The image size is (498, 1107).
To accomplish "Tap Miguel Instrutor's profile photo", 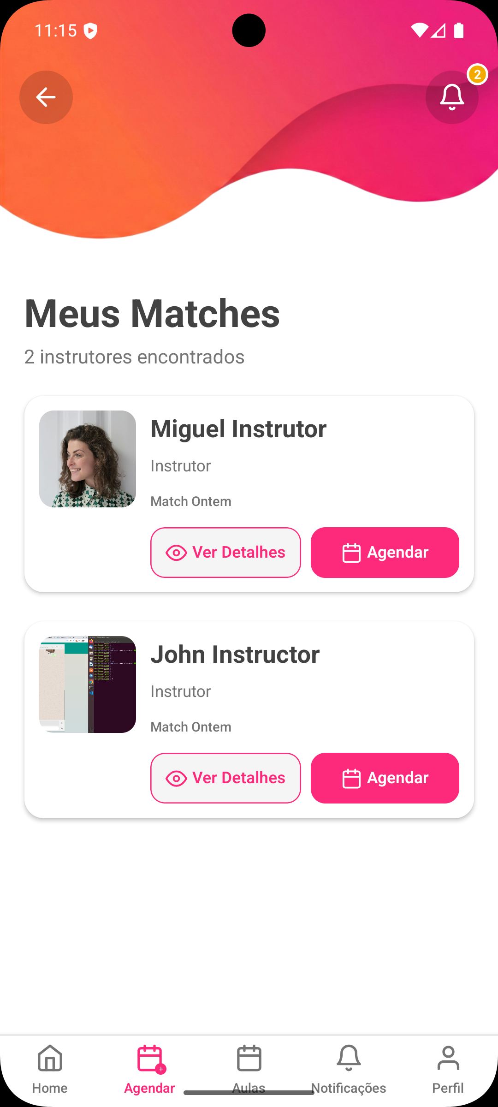I will pos(88,459).
